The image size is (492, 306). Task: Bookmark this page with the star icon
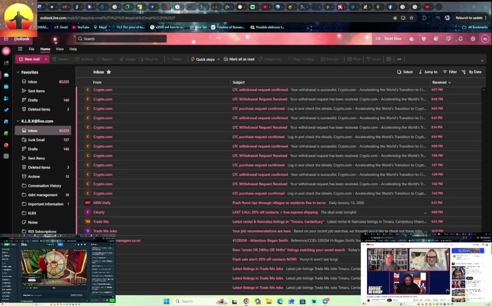tap(411, 18)
